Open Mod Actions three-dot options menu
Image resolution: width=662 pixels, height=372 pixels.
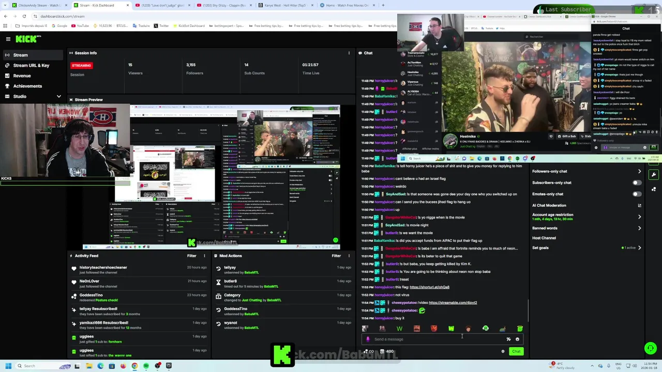click(349, 256)
